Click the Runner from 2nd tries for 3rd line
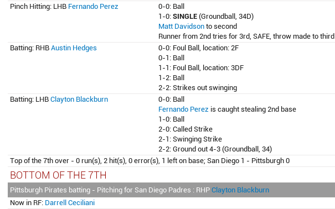Viewport: 335px width, 209px height. tap(246, 36)
